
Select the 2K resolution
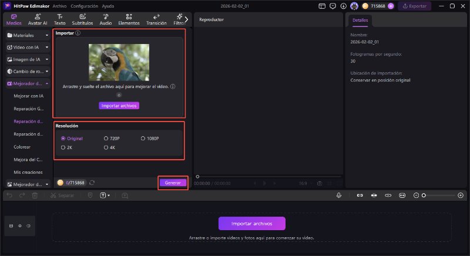[66, 147]
